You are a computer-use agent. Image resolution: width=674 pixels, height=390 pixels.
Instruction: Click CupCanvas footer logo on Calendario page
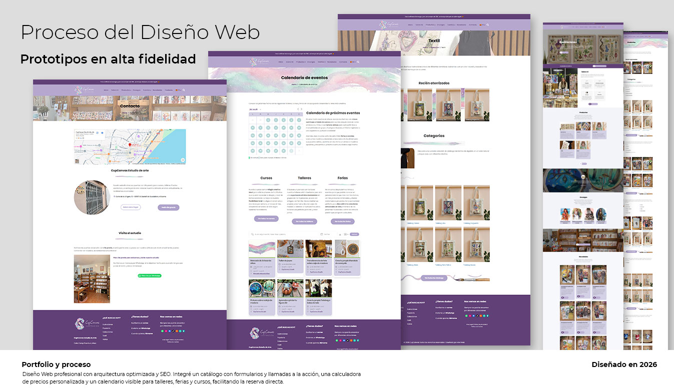[262, 332]
